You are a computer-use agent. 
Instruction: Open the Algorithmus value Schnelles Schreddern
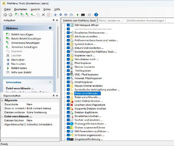pos(43,124)
